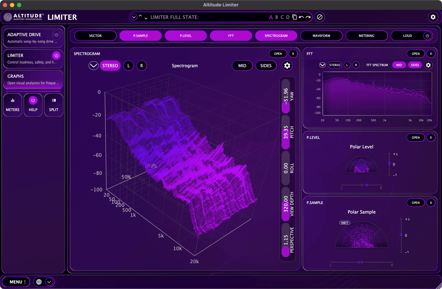Switch to the METERING tab
This screenshot has width=442, height=289.
point(367,36)
